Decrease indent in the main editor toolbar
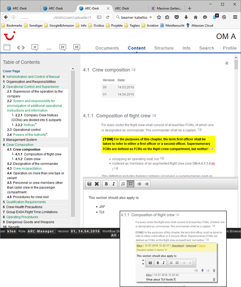The height and width of the screenshot is (287, 241). coord(139,184)
